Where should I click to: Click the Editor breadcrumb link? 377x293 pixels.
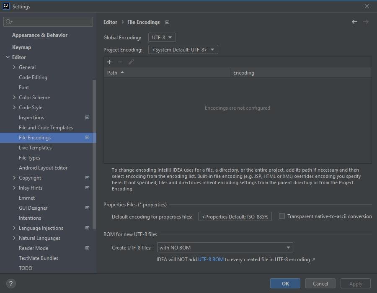coord(110,22)
